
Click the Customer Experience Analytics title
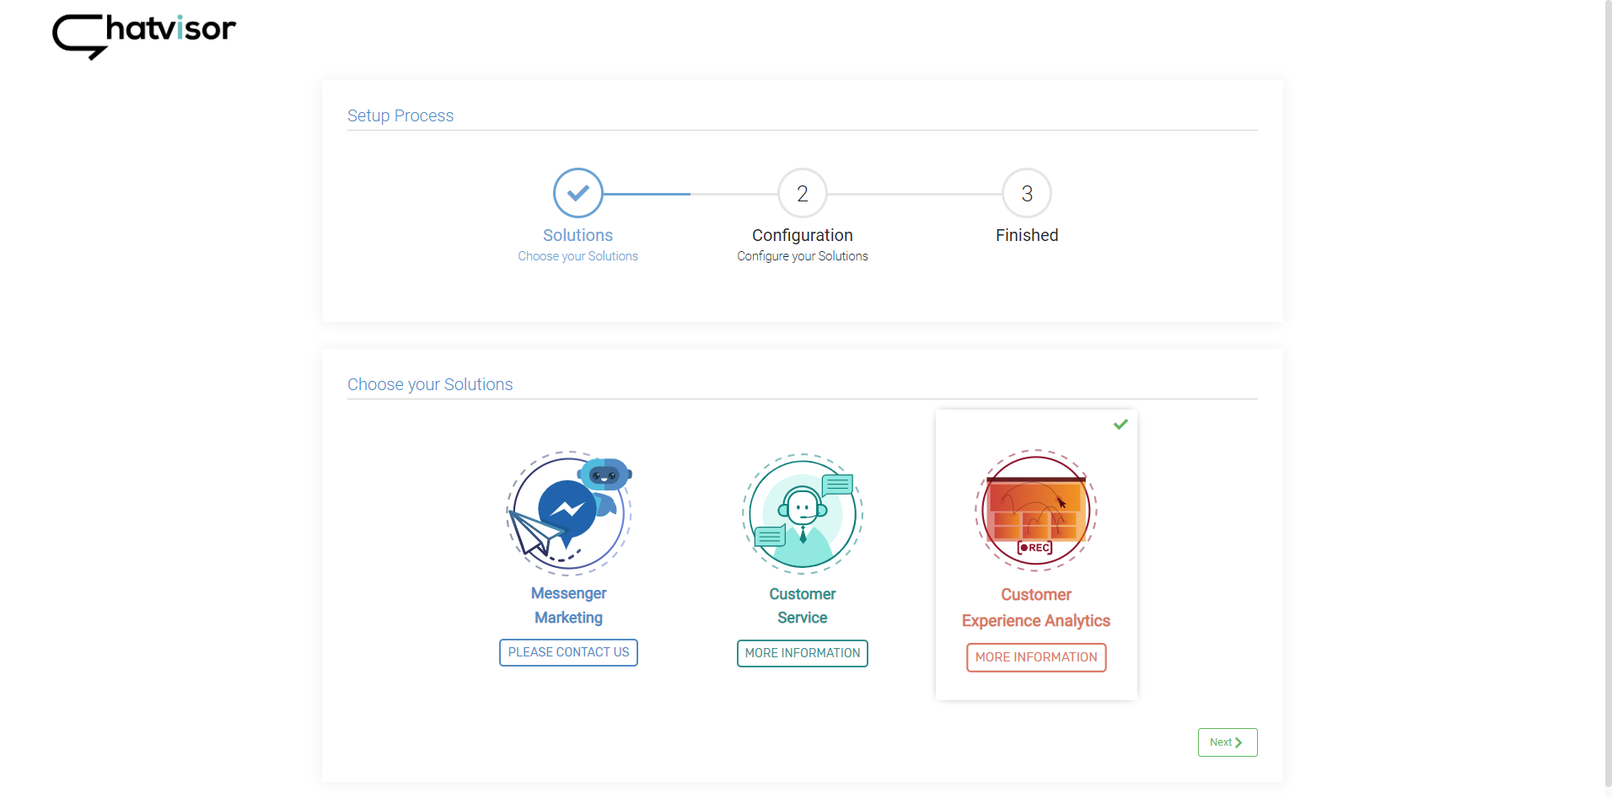(1036, 608)
